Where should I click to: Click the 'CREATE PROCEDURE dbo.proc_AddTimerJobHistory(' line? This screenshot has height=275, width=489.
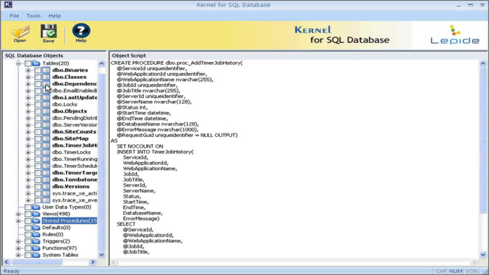point(177,63)
